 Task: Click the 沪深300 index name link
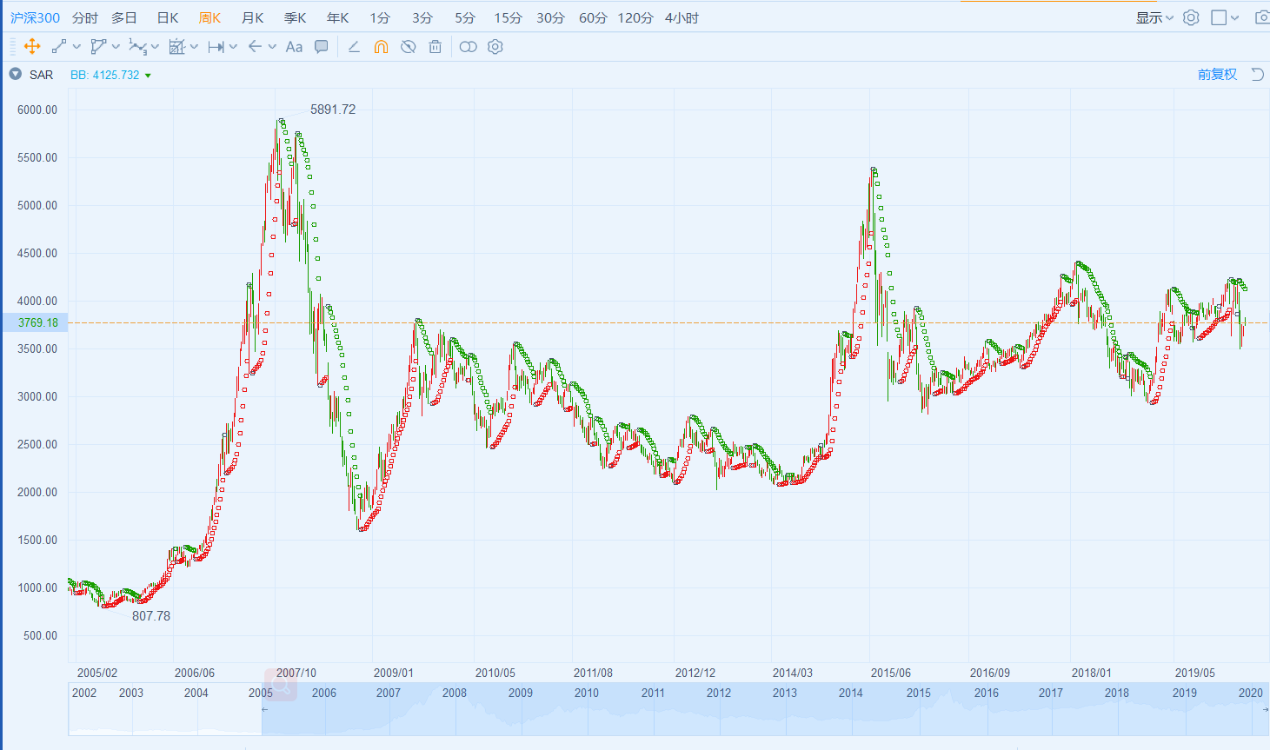click(36, 17)
